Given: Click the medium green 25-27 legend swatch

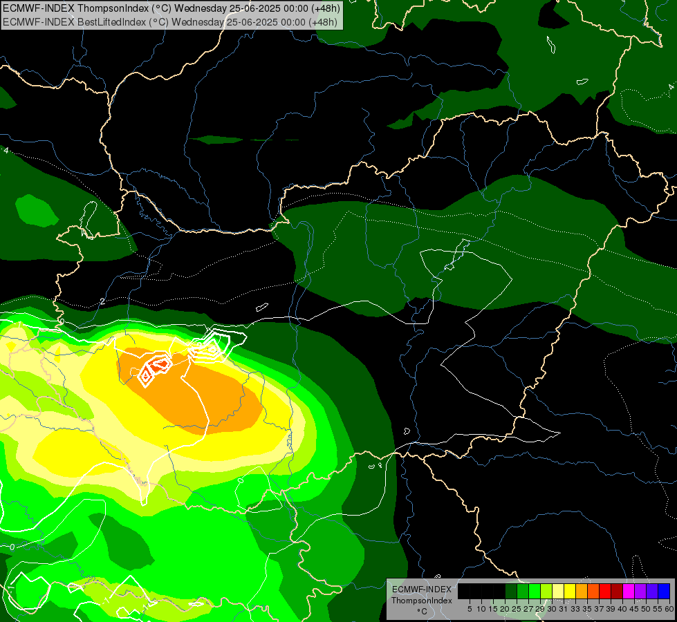Looking at the screenshot, I should 522,591.
